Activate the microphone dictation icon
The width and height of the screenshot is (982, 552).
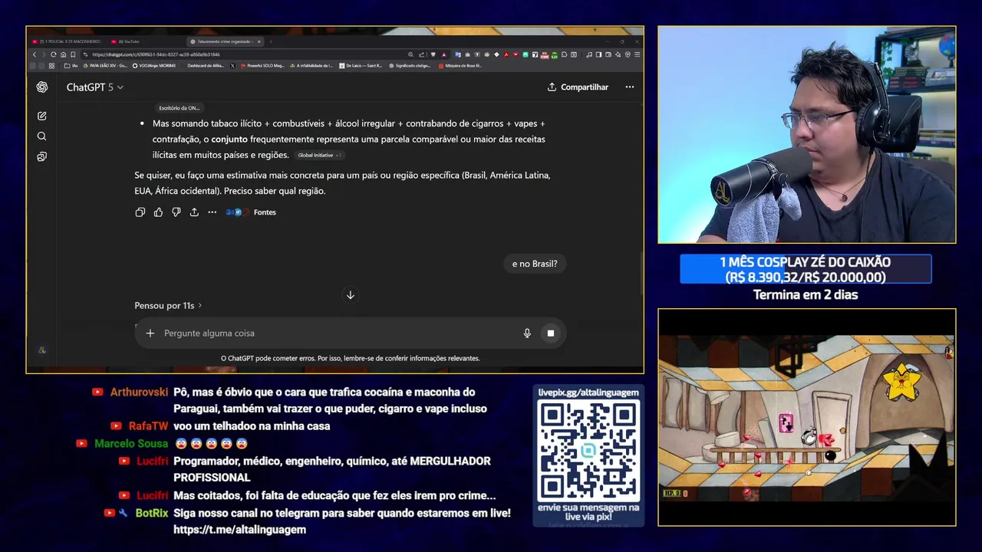pyautogui.click(x=527, y=333)
